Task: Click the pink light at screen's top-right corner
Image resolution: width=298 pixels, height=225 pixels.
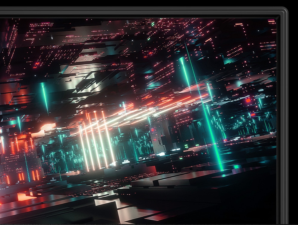Action: click(x=271, y=21)
